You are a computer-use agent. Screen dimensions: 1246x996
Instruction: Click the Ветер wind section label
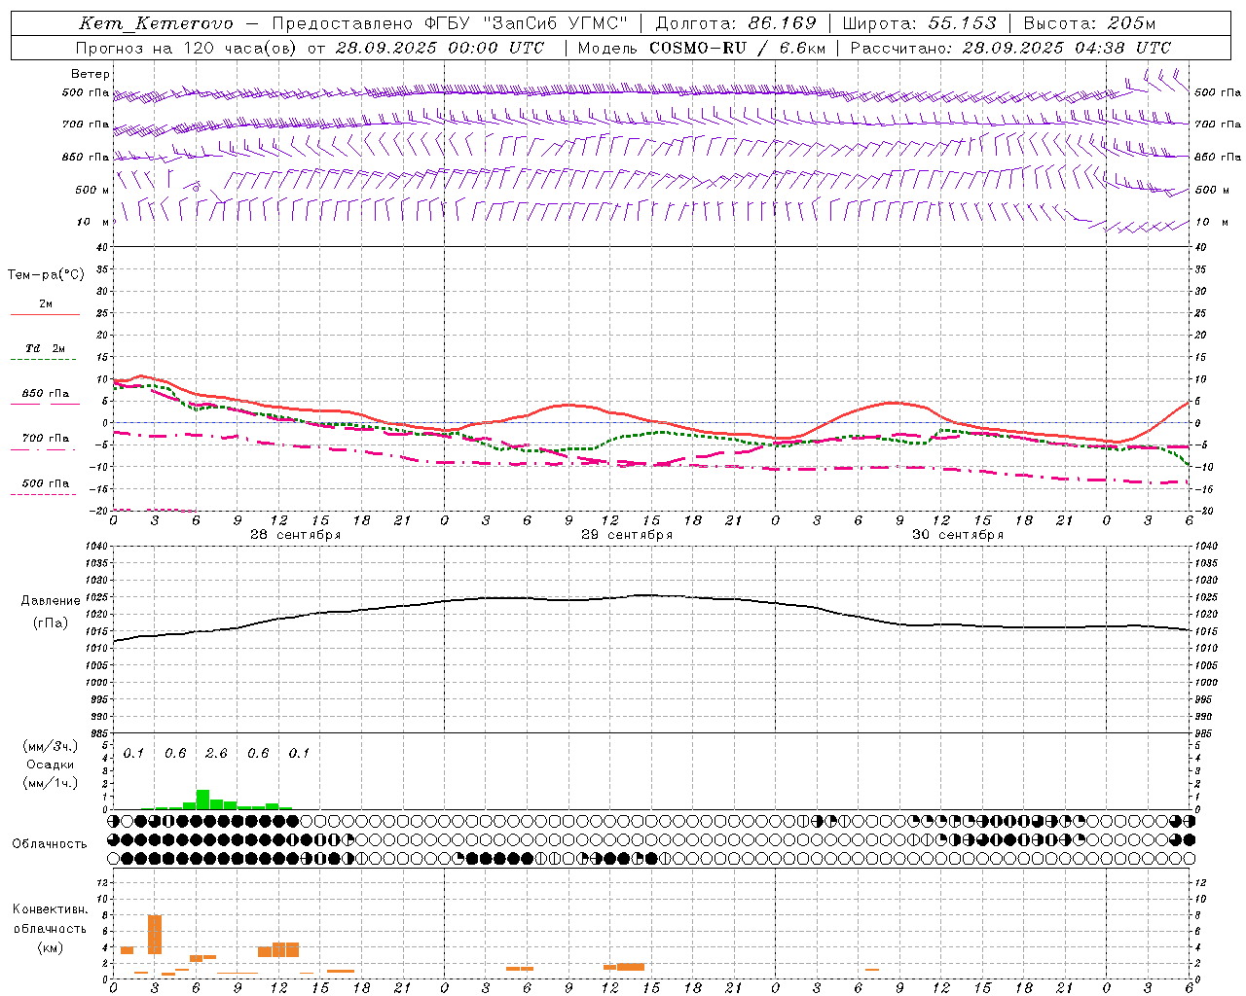[91, 74]
